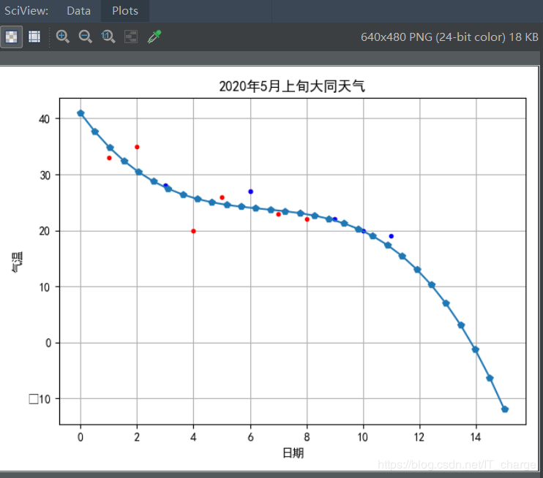Click the blue data point at x=11
The height and width of the screenshot is (478, 543).
(x=392, y=236)
